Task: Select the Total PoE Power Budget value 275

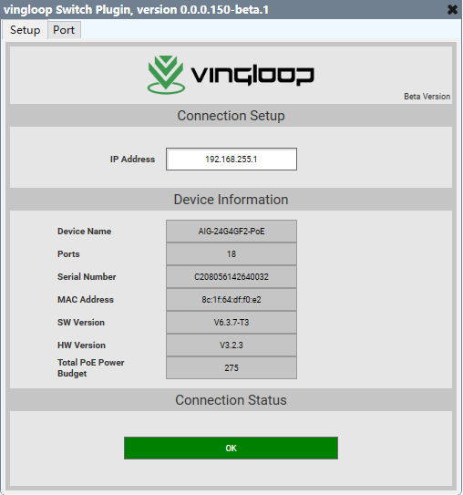Action: tap(231, 367)
